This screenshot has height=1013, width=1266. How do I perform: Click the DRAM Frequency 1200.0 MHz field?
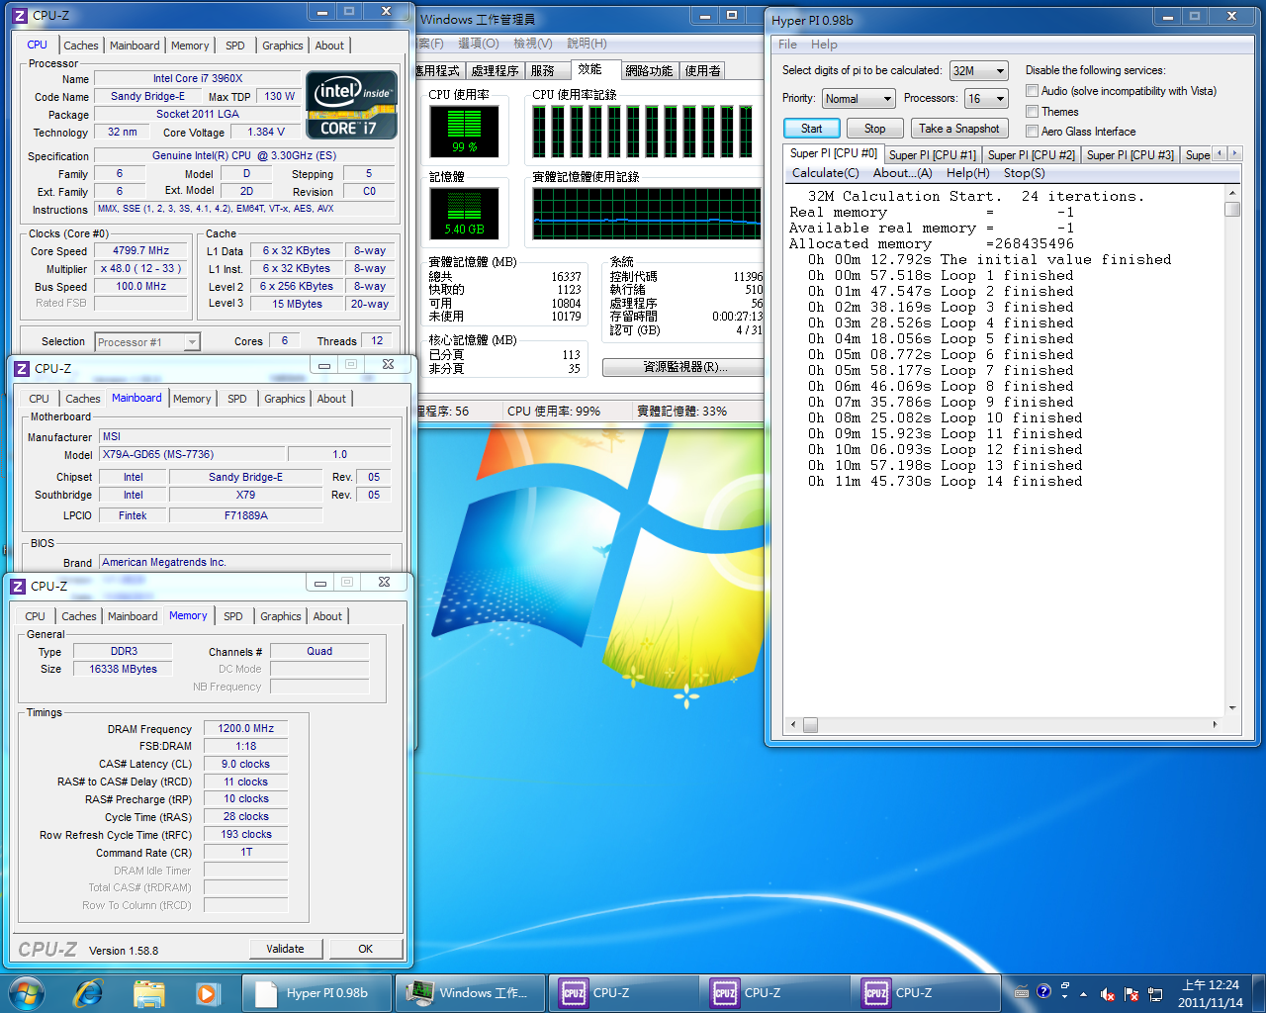tap(246, 728)
